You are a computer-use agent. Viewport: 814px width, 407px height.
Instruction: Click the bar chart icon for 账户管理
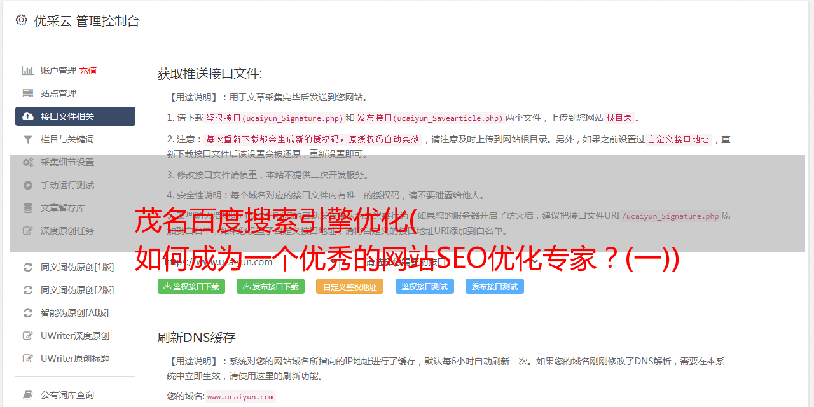coord(28,71)
